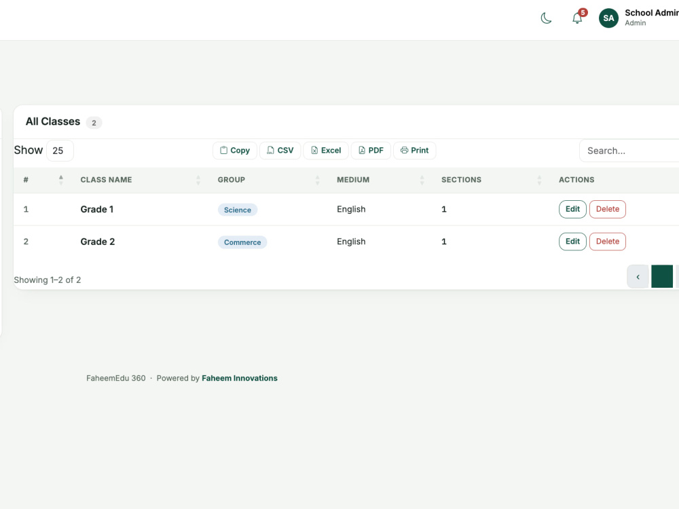Click the Science group badge

tap(237, 210)
